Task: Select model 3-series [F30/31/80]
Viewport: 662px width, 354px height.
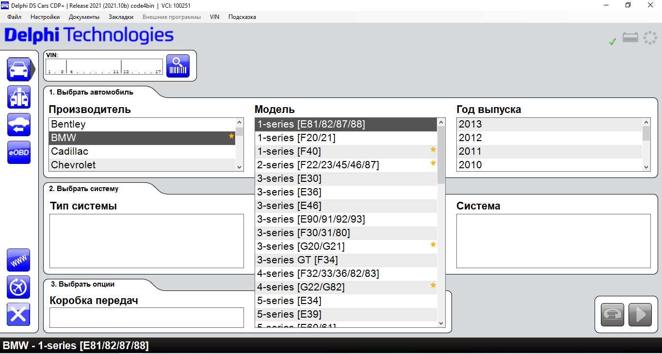Action: point(346,233)
